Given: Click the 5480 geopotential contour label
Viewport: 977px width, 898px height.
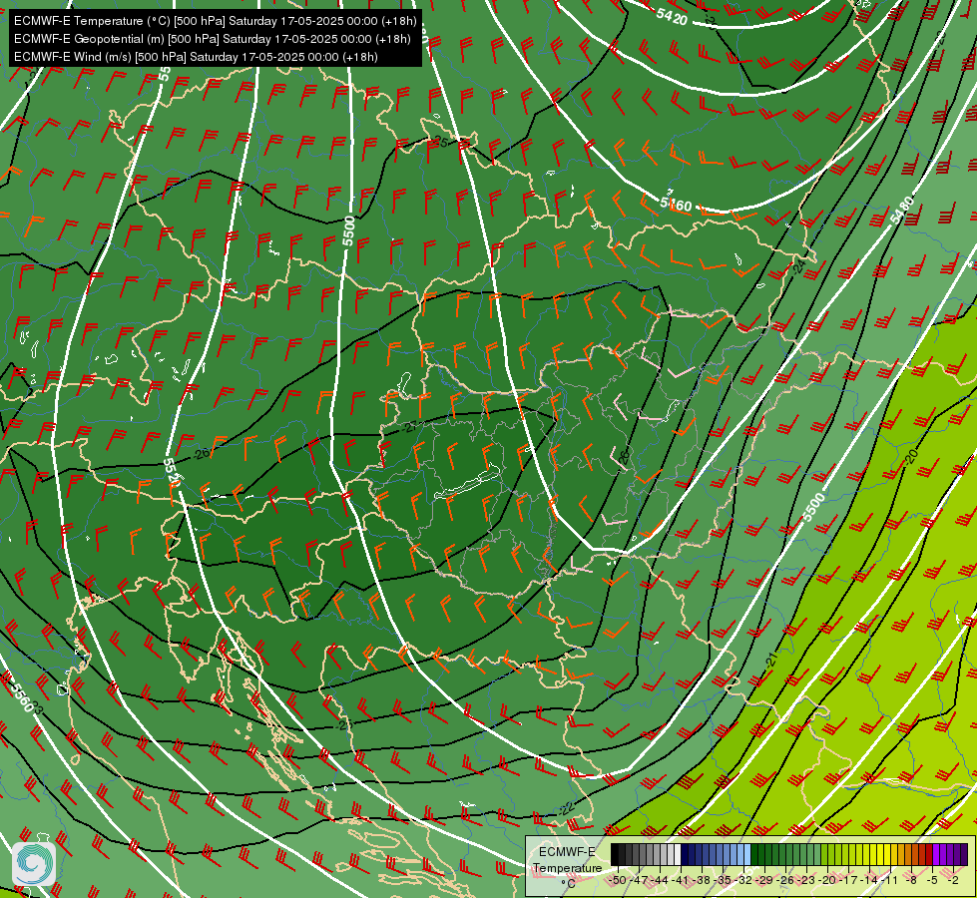Looking at the screenshot, I should (x=901, y=211).
